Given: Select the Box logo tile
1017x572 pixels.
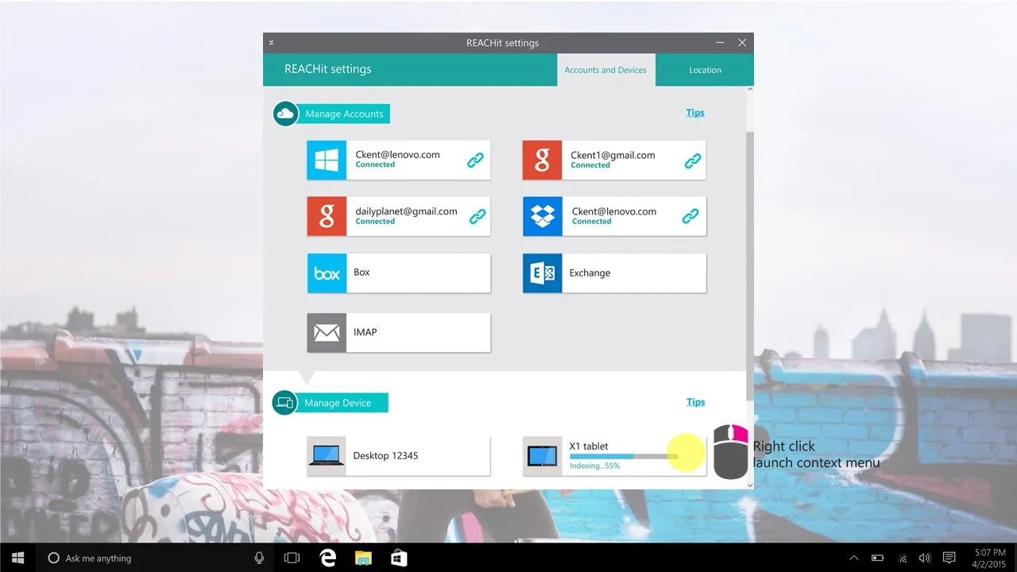Looking at the screenshot, I should (327, 273).
